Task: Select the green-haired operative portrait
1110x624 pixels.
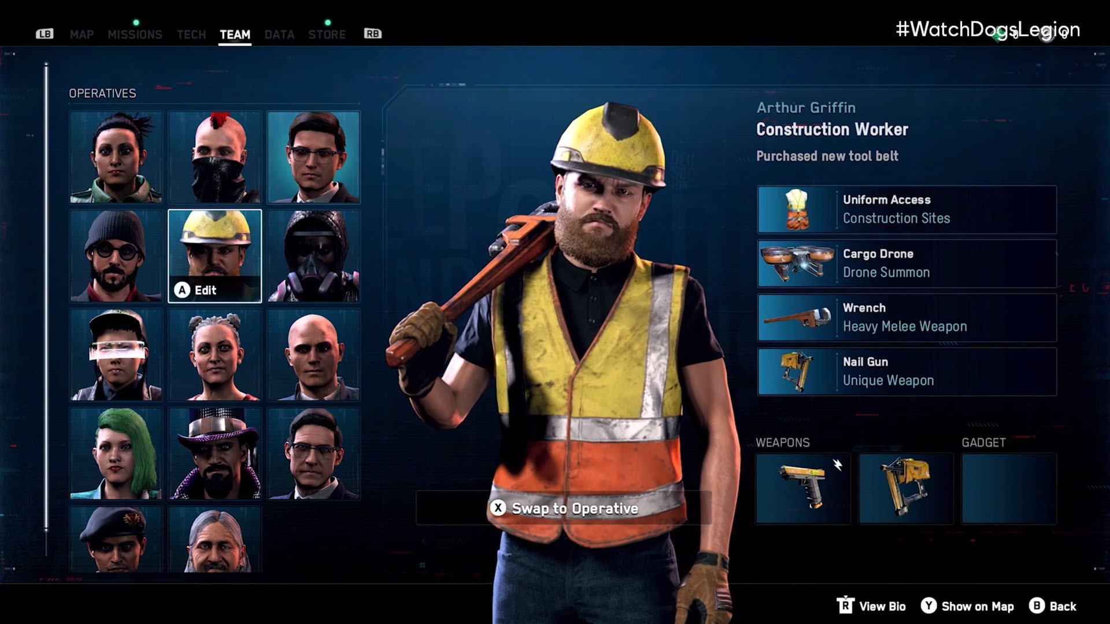Action: [x=115, y=454]
